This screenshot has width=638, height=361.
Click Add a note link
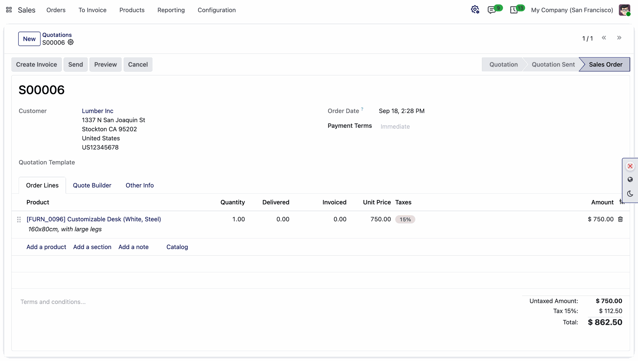pos(134,247)
